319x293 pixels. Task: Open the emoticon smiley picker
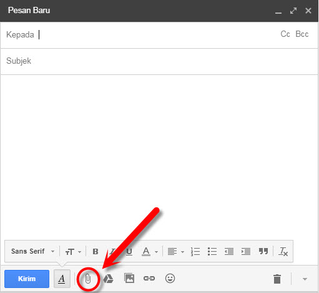[x=170, y=279]
